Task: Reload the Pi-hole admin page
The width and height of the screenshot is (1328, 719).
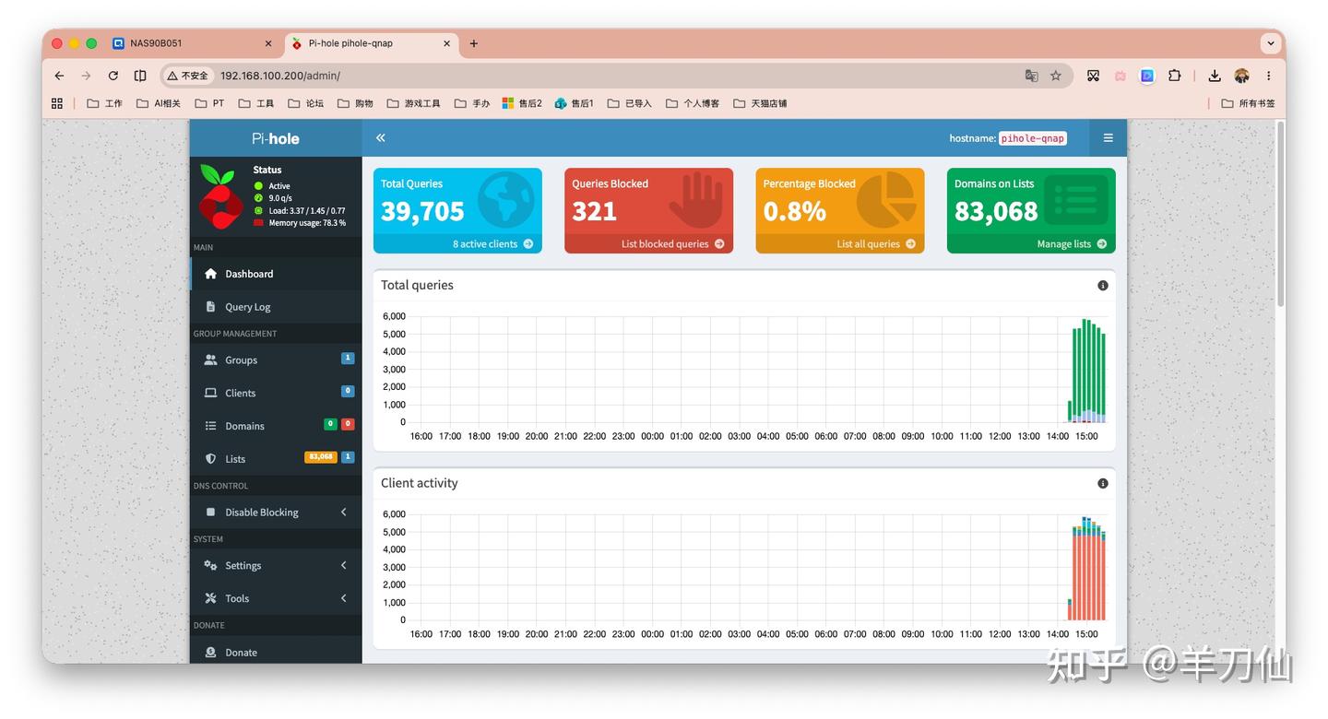Action: (113, 76)
